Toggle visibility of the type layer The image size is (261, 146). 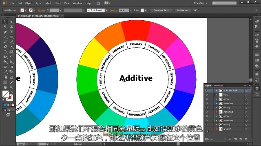[207, 95]
